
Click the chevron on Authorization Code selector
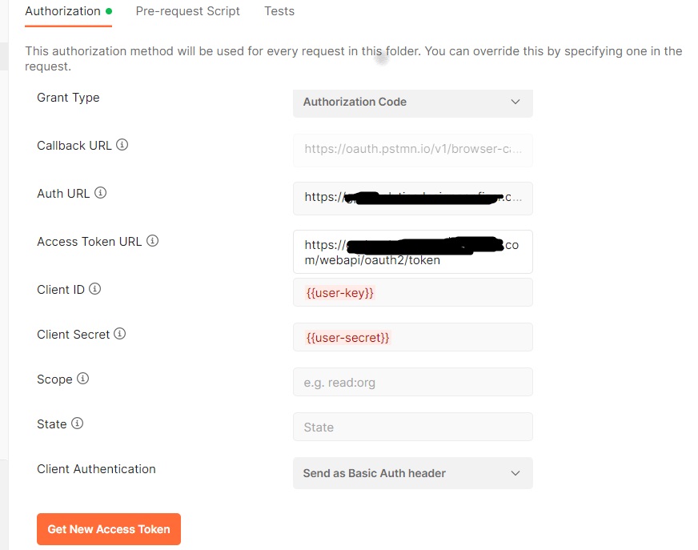(515, 103)
